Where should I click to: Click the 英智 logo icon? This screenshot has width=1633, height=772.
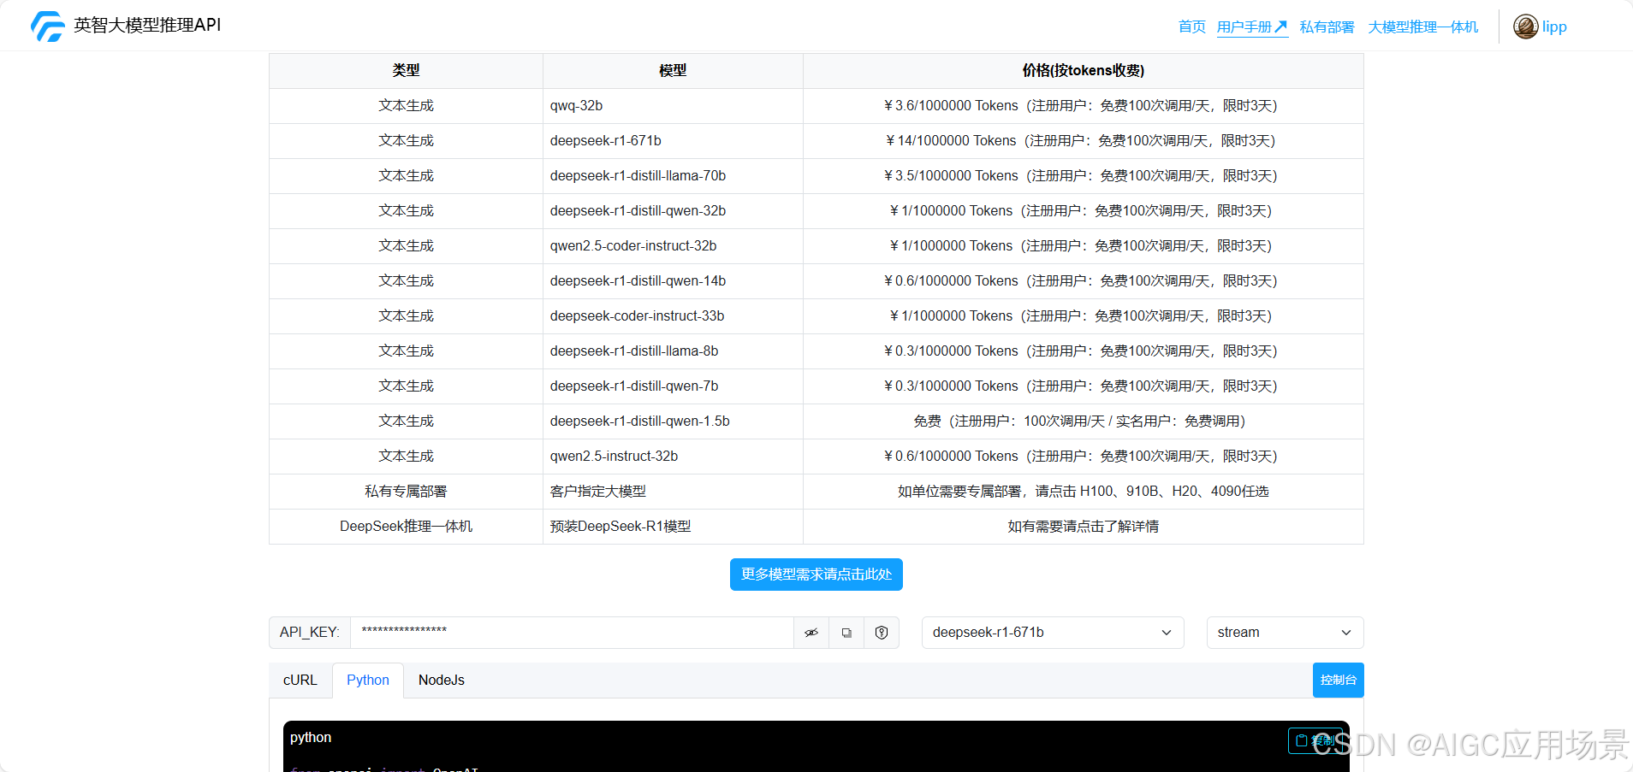click(48, 27)
